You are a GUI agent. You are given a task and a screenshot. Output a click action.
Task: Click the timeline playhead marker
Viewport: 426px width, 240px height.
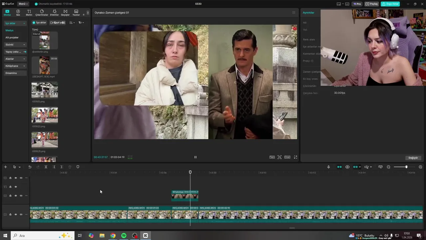[190, 172]
